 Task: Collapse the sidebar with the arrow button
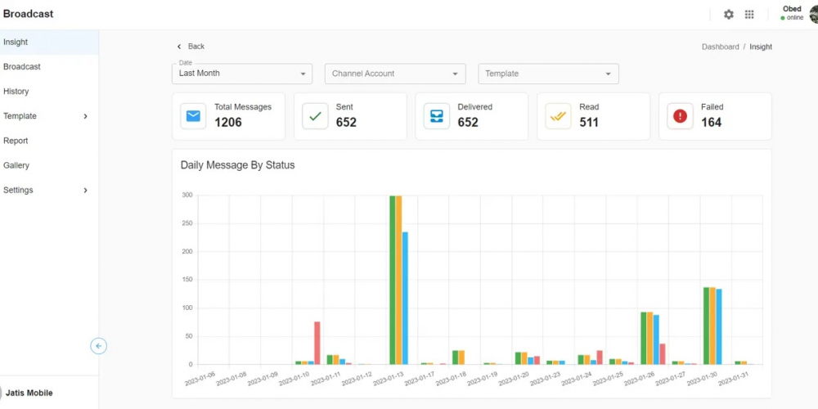pyautogui.click(x=98, y=346)
